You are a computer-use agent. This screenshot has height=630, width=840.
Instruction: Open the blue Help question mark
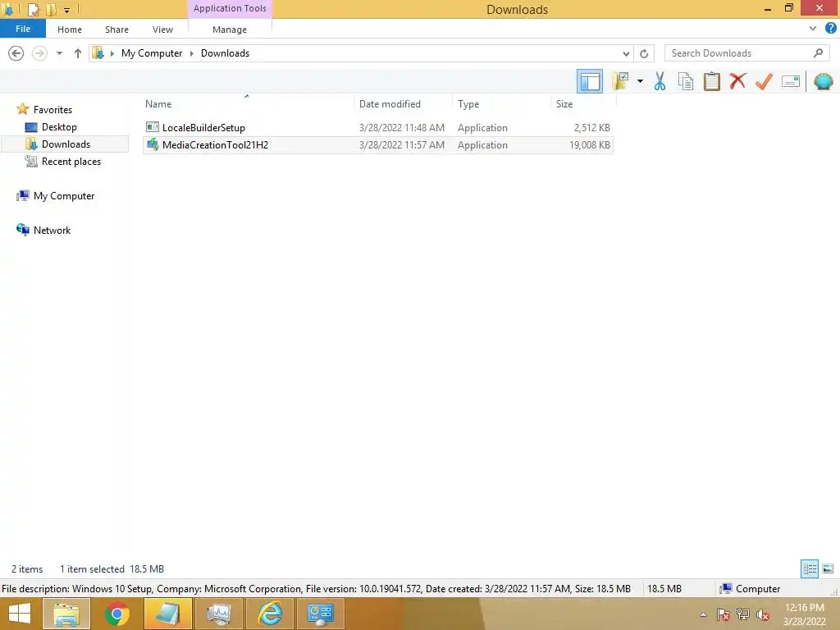830,29
